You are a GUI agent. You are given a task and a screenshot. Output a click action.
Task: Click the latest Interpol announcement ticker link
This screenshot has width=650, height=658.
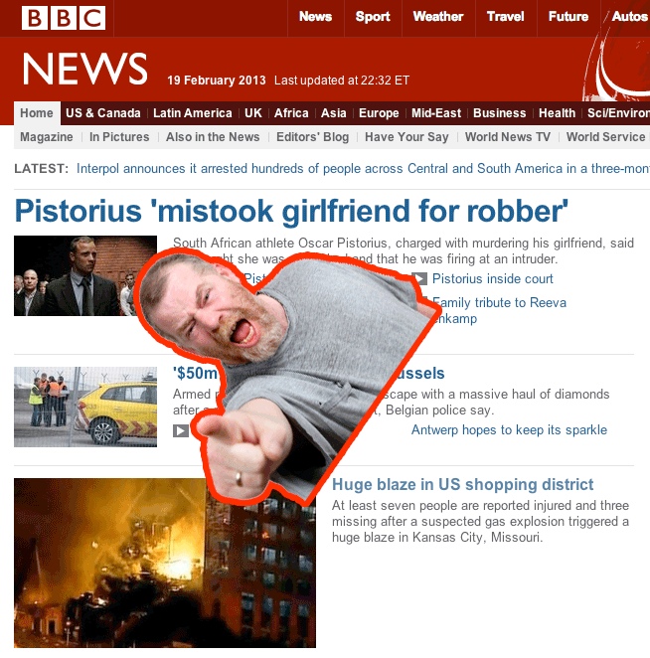[x=363, y=169]
